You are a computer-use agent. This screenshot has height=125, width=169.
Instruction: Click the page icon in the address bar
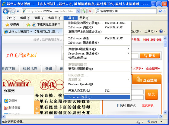point(24,11)
